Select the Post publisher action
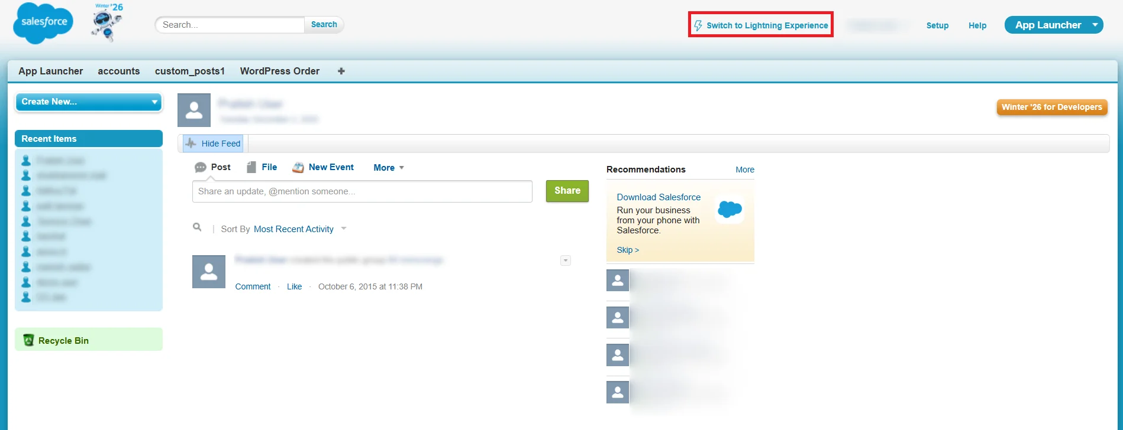Image resolution: width=1123 pixels, height=430 pixels. (x=213, y=167)
